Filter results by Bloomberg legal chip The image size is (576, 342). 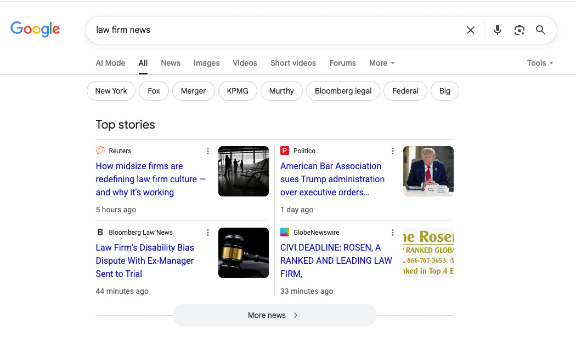coord(343,91)
